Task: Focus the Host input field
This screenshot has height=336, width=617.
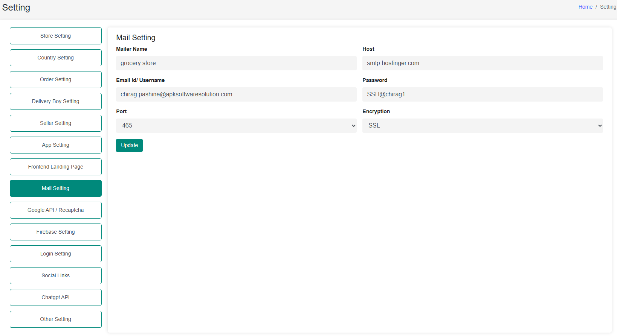Action: [483, 63]
